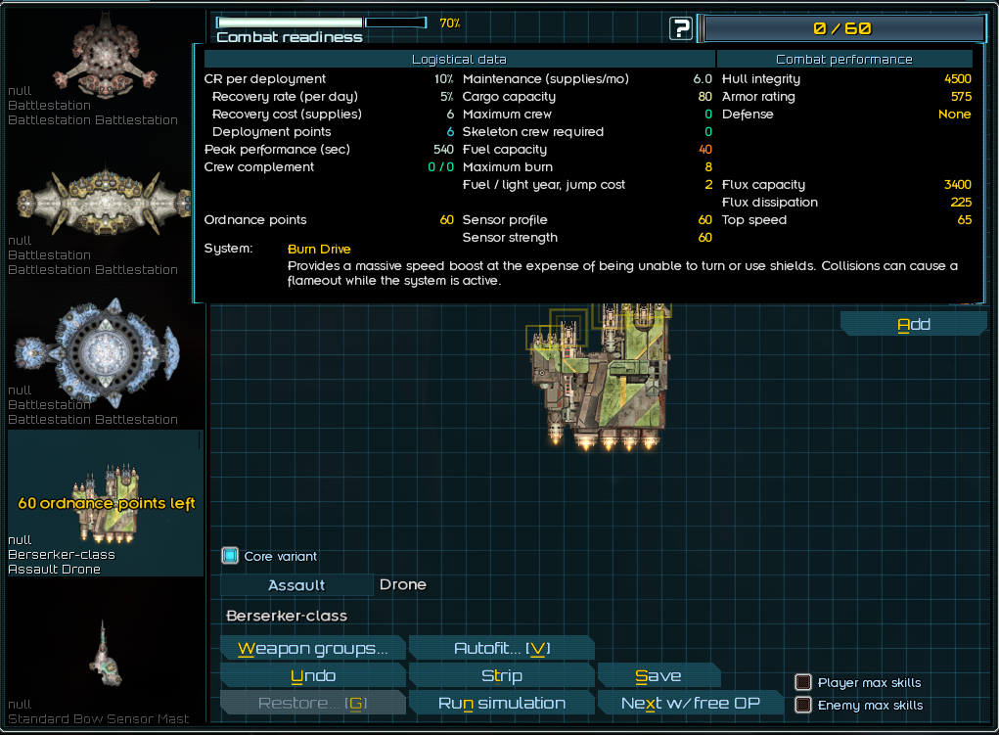
Task: Click the Combat readiness bar
Action: point(321,23)
